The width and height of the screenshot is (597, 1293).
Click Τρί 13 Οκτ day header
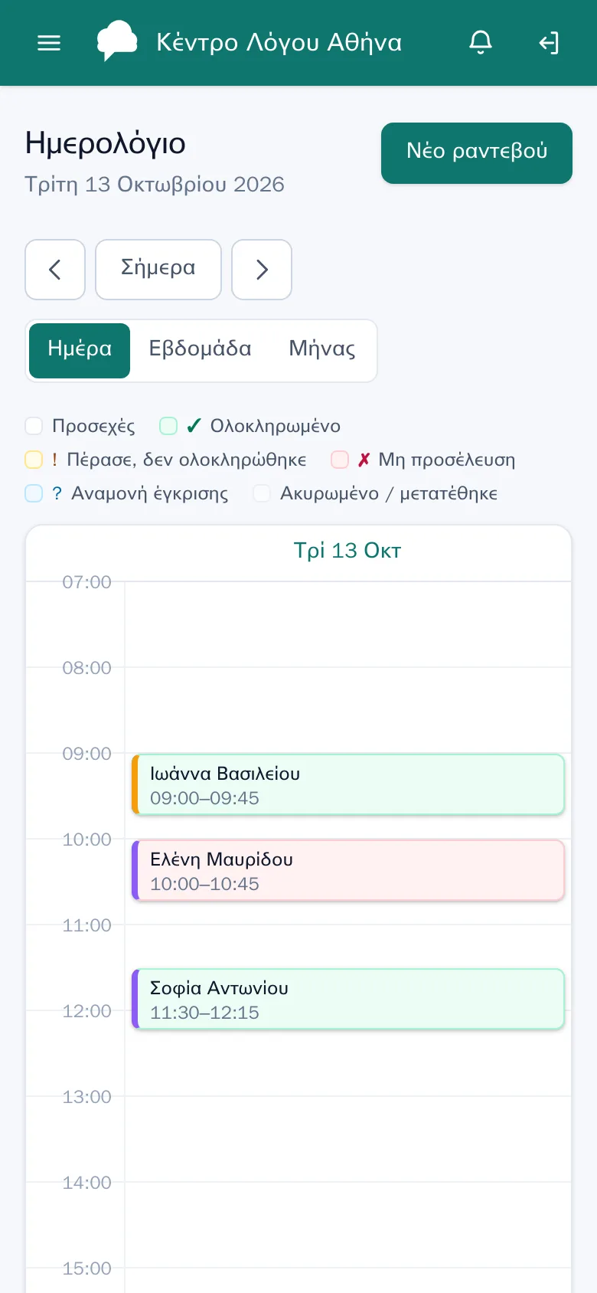[x=347, y=551]
